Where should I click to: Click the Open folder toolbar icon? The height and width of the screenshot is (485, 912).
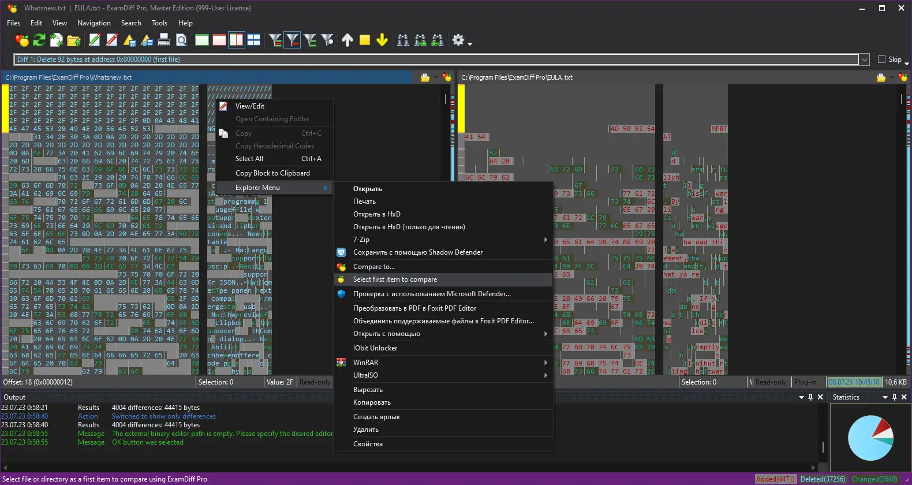[74, 40]
